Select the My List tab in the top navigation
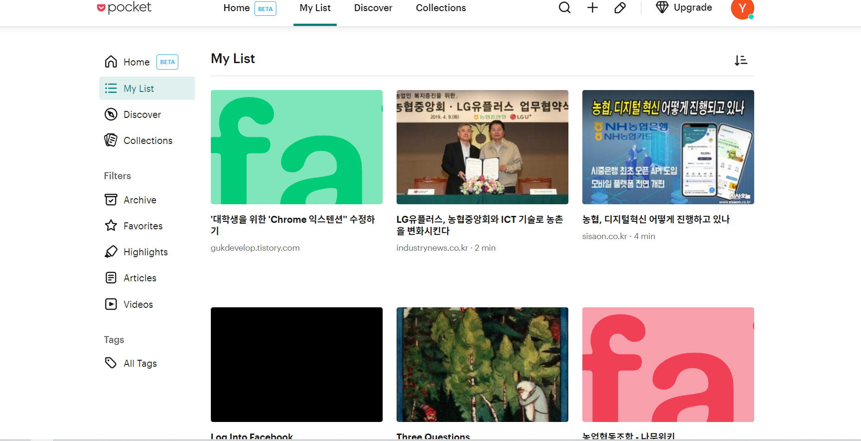Screen dimensions: 861x441 click(315, 8)
